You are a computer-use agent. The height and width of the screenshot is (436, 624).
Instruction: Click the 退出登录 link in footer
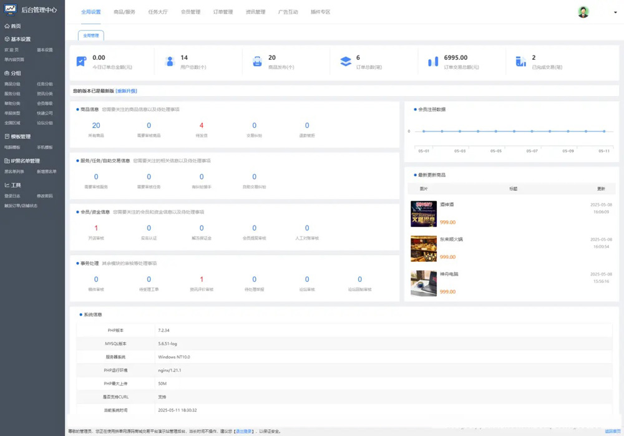(x=243, y=431)
